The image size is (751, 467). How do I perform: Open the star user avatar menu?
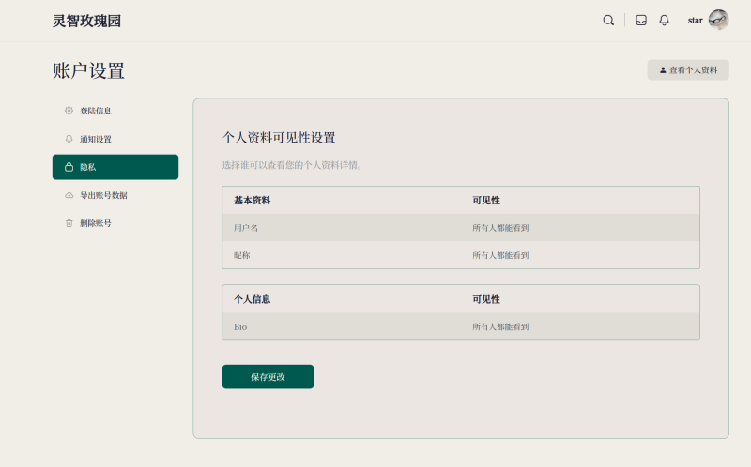tap(718, 20)
